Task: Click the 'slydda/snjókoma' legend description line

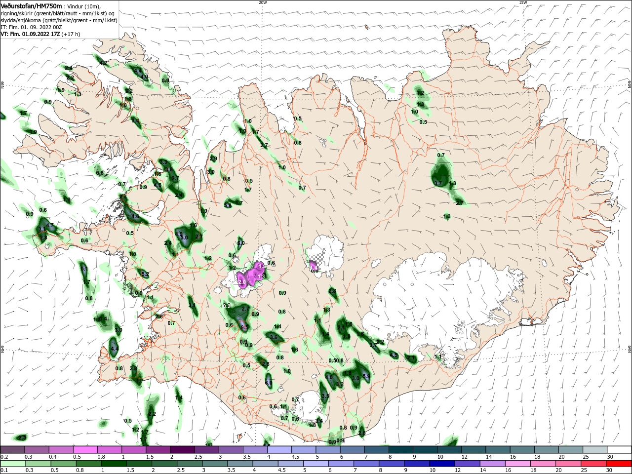Action: pyautogui.click(x=58, y=20)
